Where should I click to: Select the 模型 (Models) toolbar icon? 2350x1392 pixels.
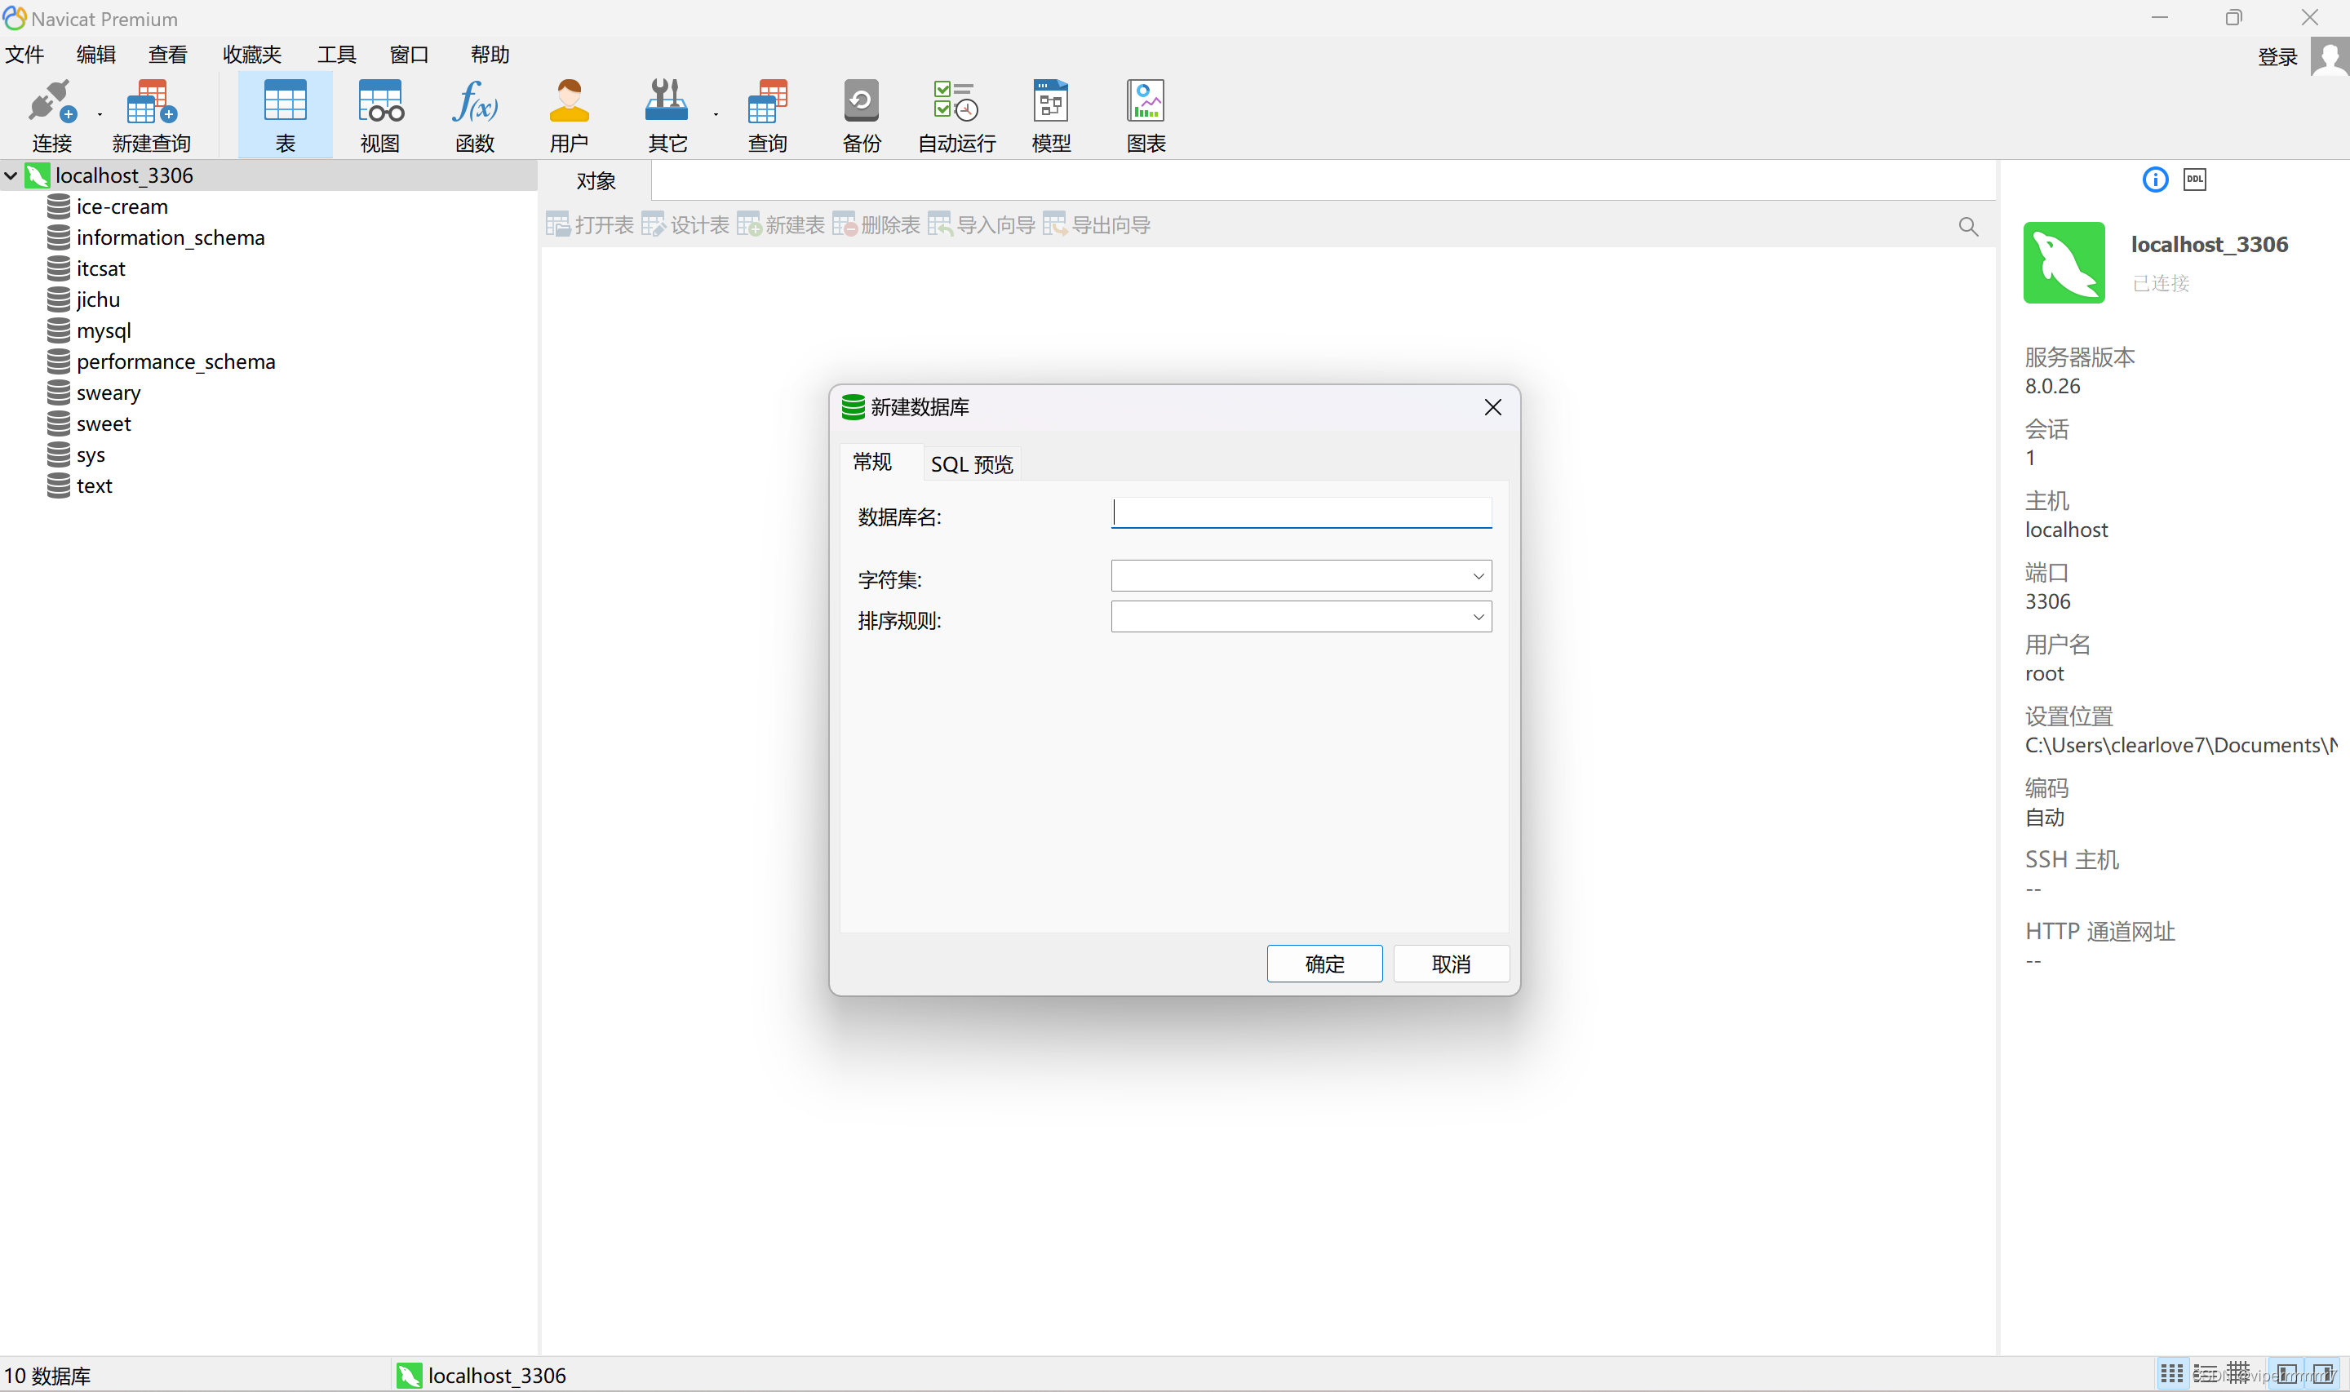1050,113
